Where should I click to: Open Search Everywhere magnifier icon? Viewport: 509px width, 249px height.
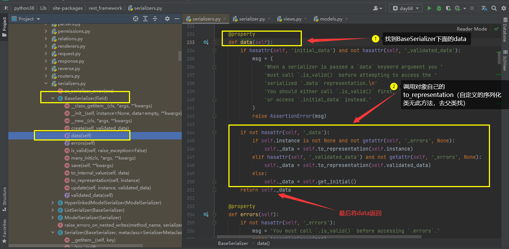(x=494, y=8)
